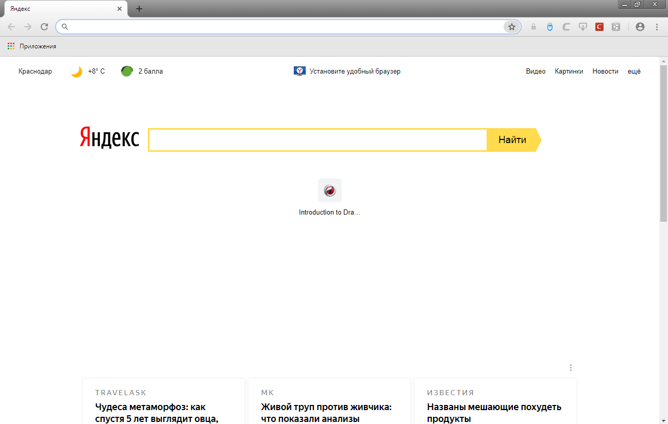
Task: Select the Яндекс browser tab
Action: point(62,9)
